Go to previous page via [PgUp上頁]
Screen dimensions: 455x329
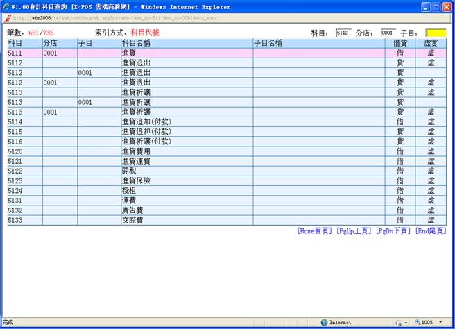pyautogui.click(x=353, y=230)
